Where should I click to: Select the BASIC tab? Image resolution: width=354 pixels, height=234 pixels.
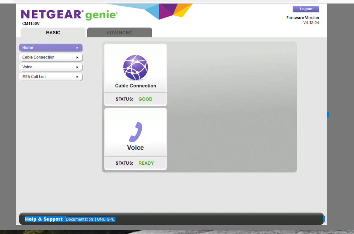click(53, 33)
